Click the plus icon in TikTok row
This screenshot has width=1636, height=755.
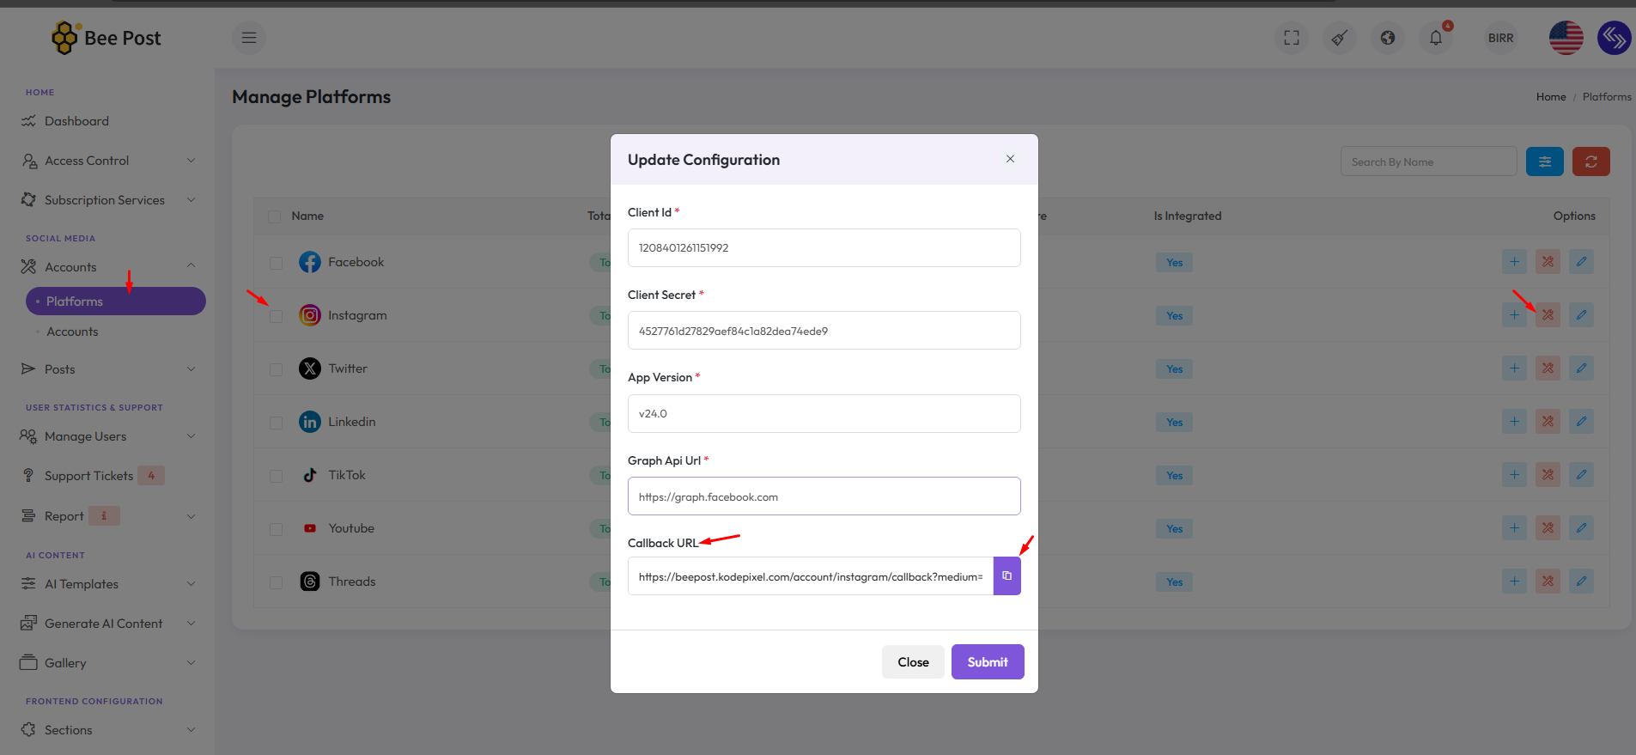1514,475
